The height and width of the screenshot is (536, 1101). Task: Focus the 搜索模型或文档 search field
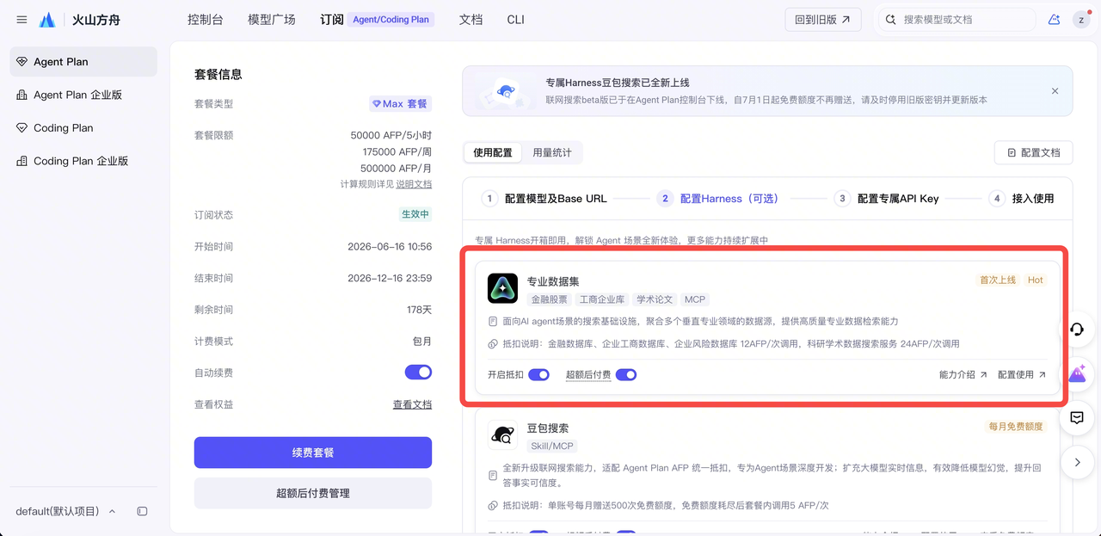(956, 20)
